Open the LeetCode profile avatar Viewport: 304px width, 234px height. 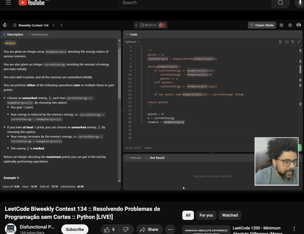coord(299,25)
